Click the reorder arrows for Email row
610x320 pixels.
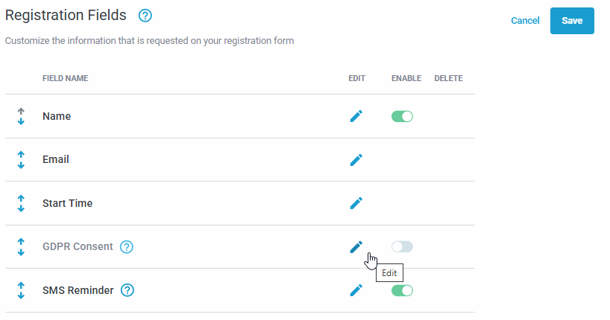coord(21,159)
